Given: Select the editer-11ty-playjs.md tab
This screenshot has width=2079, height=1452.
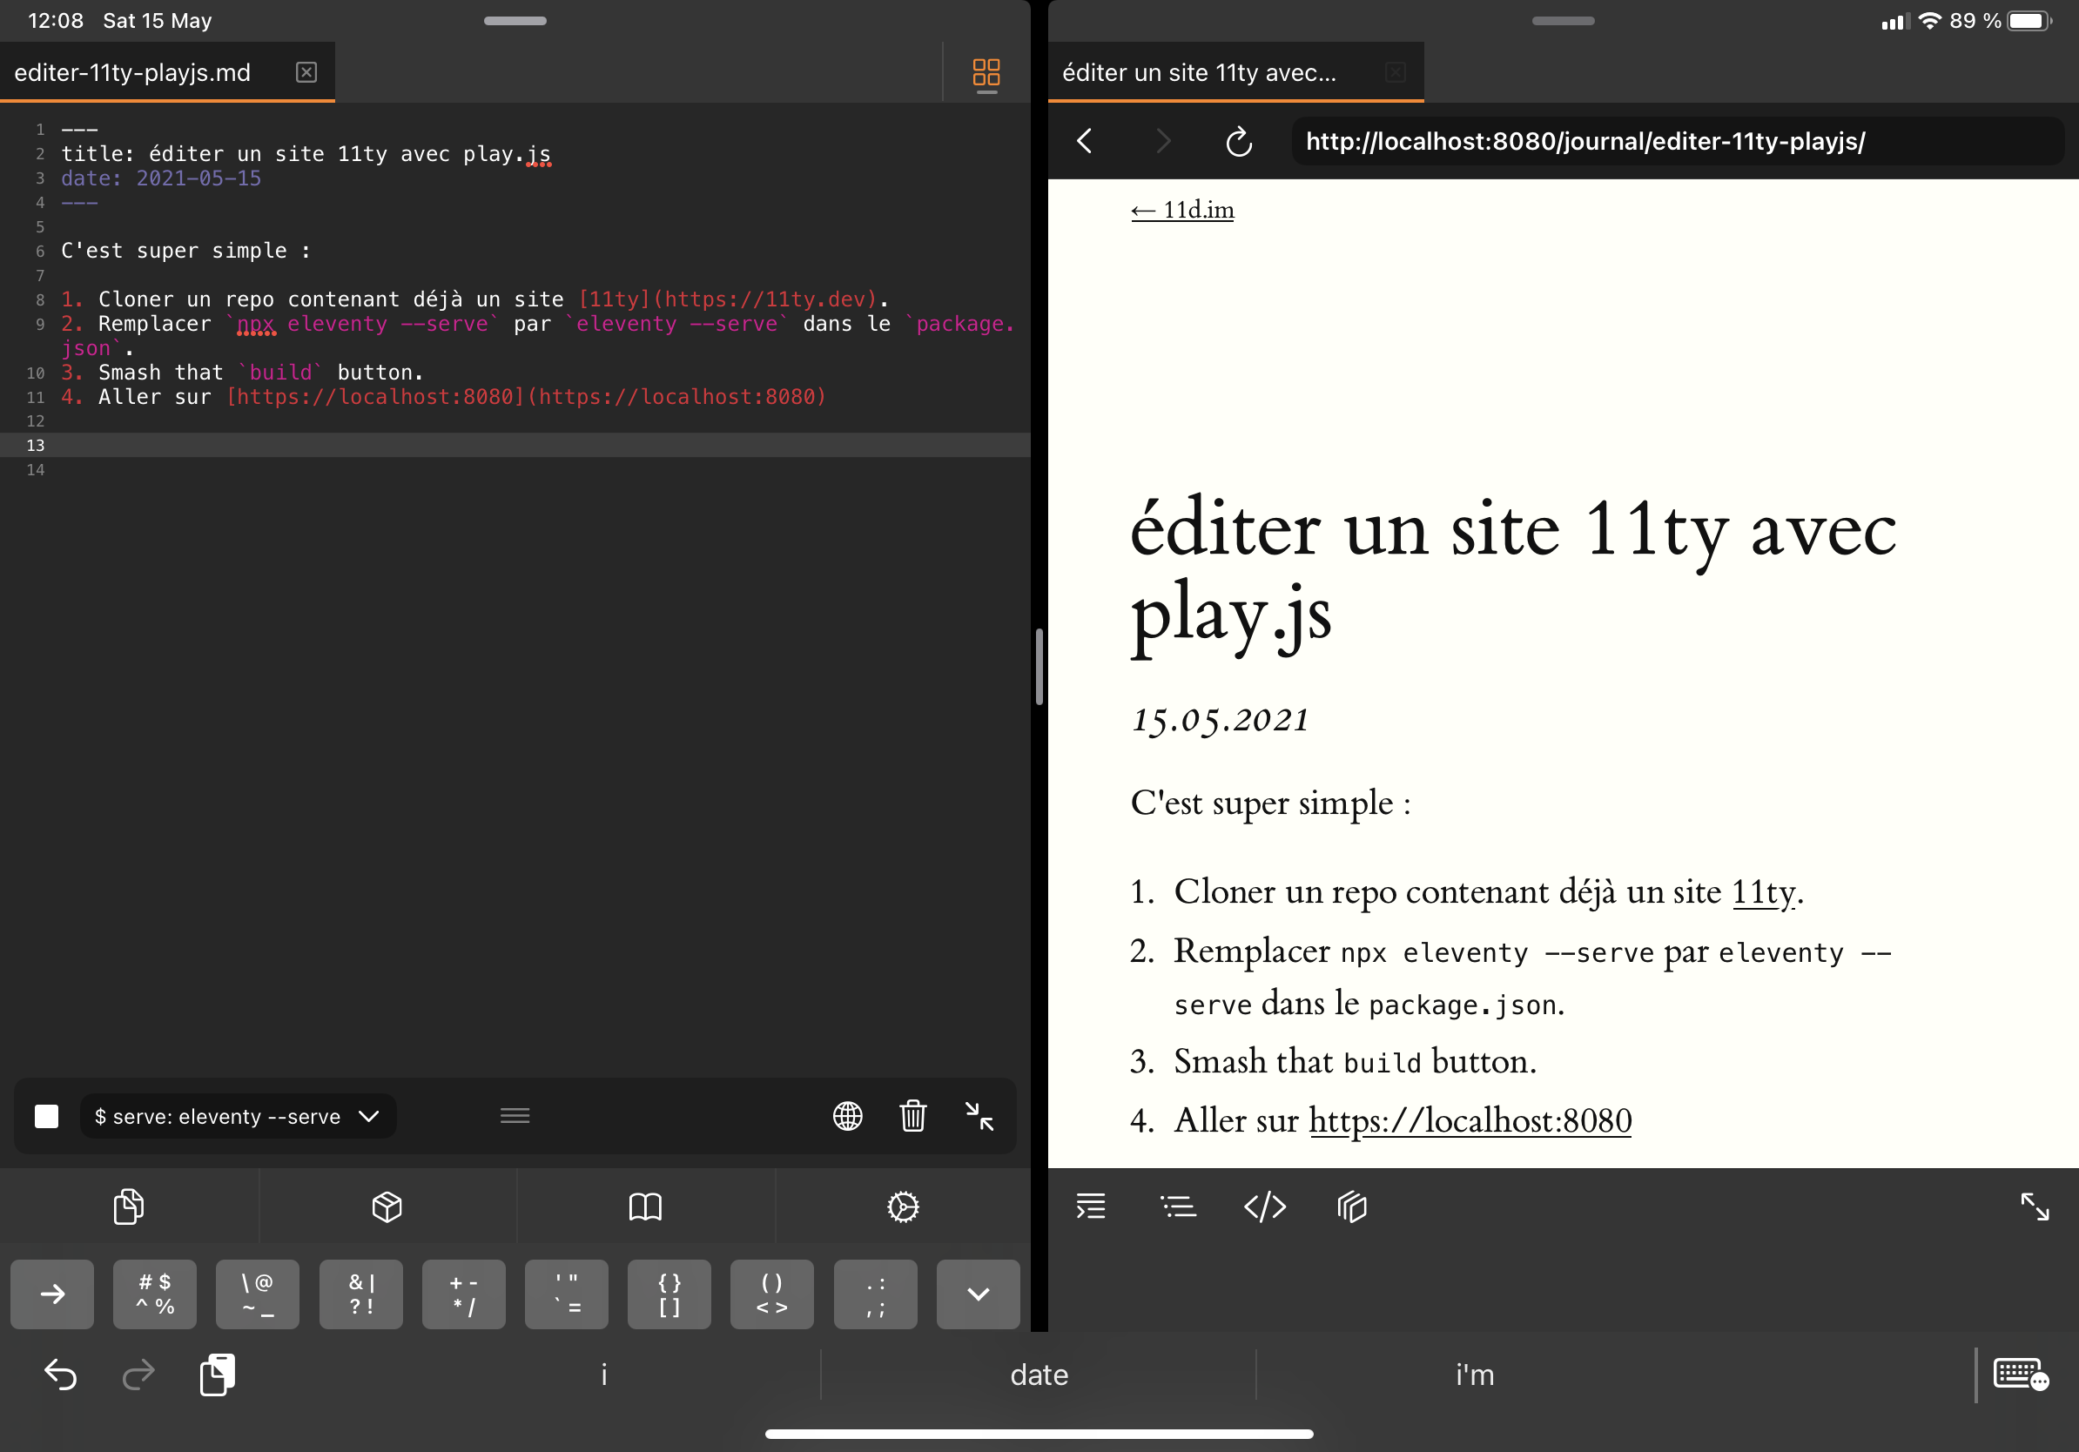Looking at the screenshot, I should pos(133,72).
